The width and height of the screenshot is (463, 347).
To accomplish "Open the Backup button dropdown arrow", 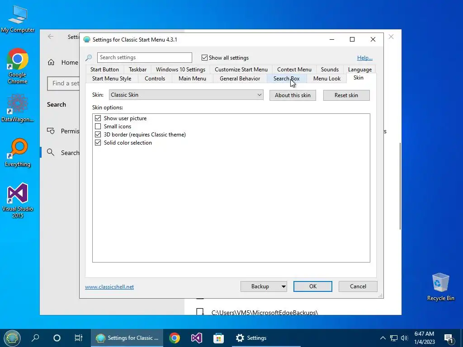I will point(283,286).
